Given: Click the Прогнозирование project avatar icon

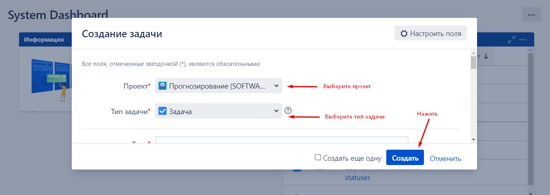Looking at the screenshot, I should 162,86.
